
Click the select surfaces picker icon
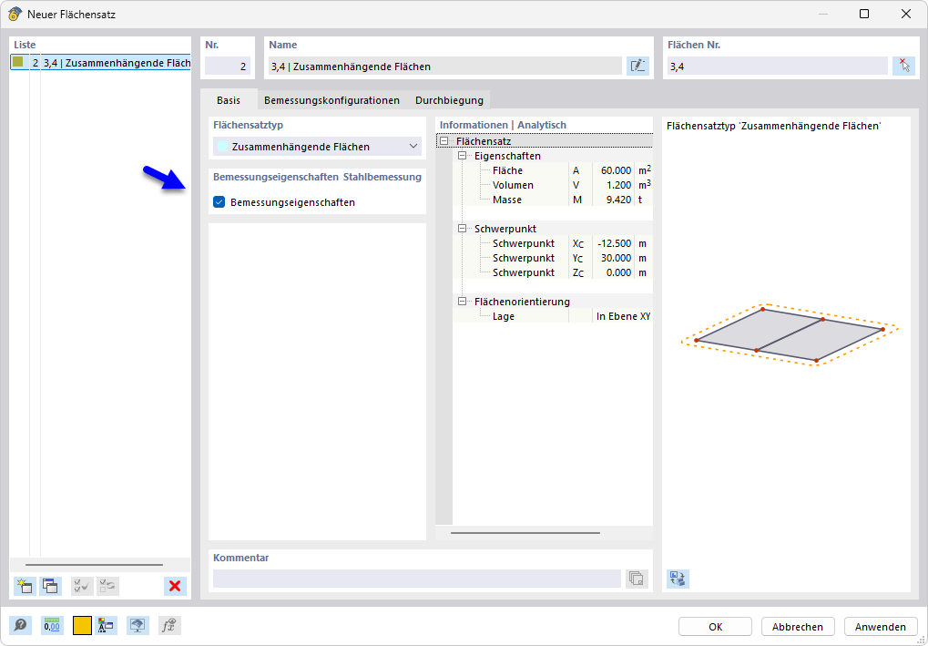point(903,66)
